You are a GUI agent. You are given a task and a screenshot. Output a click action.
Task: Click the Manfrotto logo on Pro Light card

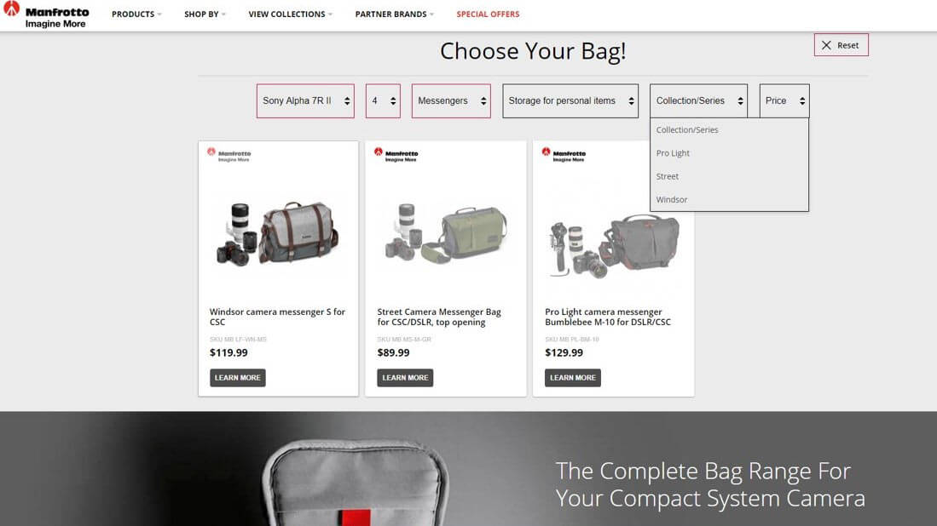pyautogui.click(x=564, y=154)
